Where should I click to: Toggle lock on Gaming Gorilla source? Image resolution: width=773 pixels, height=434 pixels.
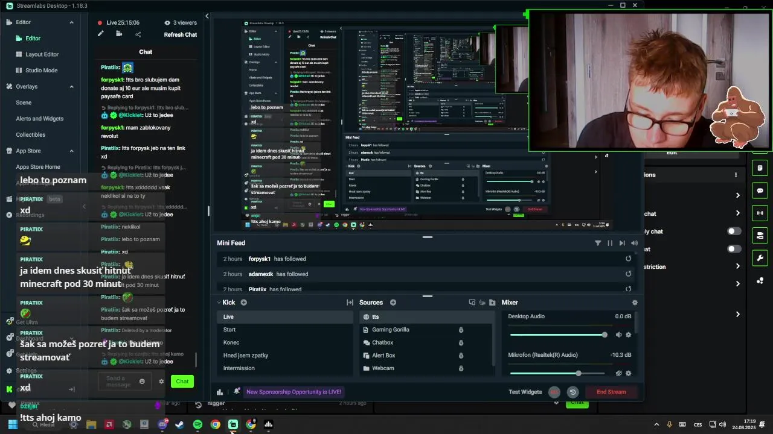click(x=461, y=330)
